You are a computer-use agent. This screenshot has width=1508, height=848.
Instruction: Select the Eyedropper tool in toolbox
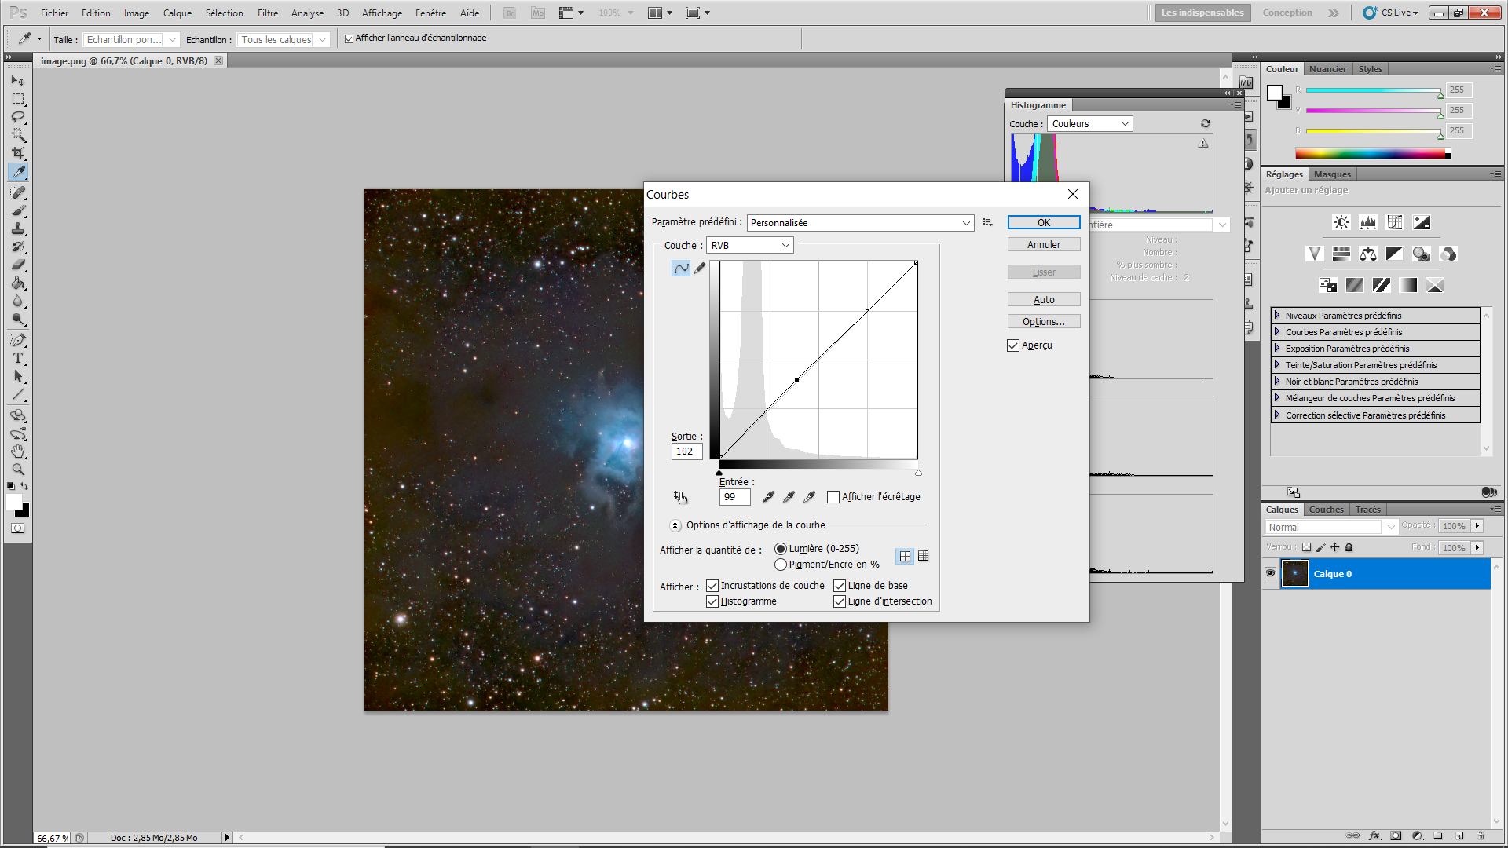click(18, 172)
